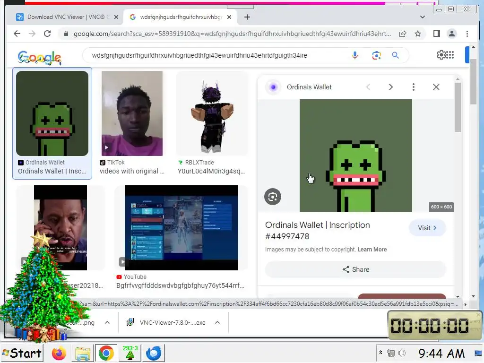
Task: Show hidden system tray icons
Action: (380, 352)
